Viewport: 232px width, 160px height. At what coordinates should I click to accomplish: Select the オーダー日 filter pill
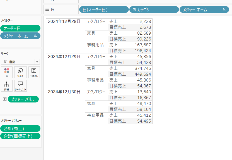click(x=20, y=28)
